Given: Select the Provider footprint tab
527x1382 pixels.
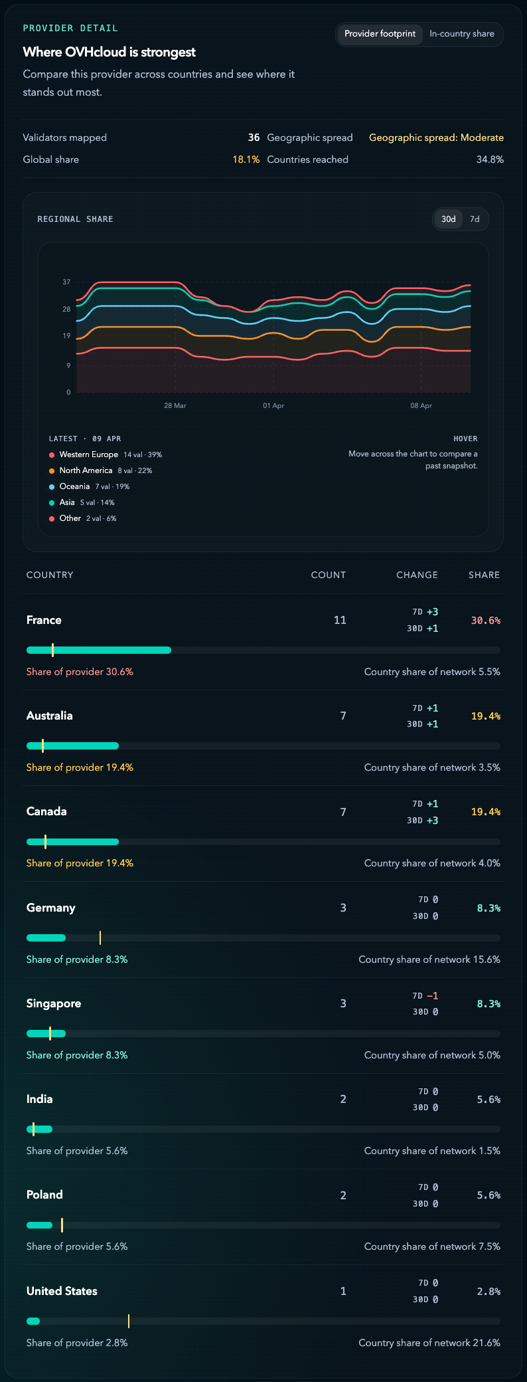Looking at the screenshot, I should pos(379,34).
